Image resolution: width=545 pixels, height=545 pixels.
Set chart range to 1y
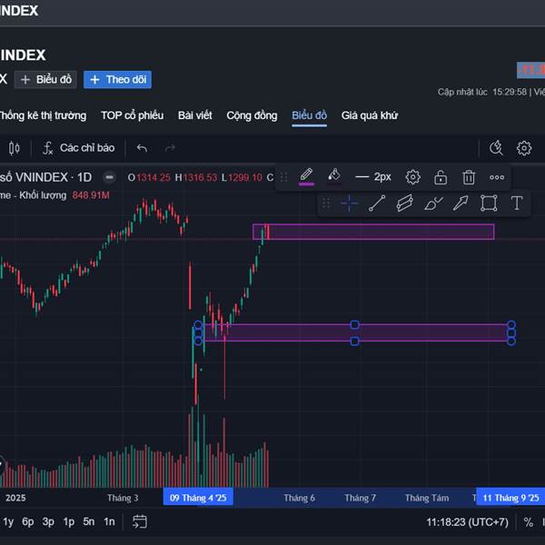pos(8,521)
